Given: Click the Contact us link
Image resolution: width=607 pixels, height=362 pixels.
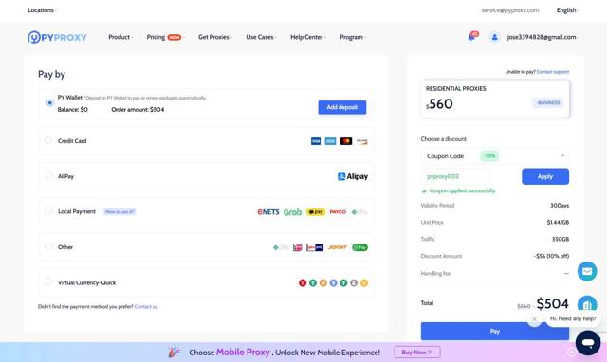Looking at the screenshot, I should [146, 307].
